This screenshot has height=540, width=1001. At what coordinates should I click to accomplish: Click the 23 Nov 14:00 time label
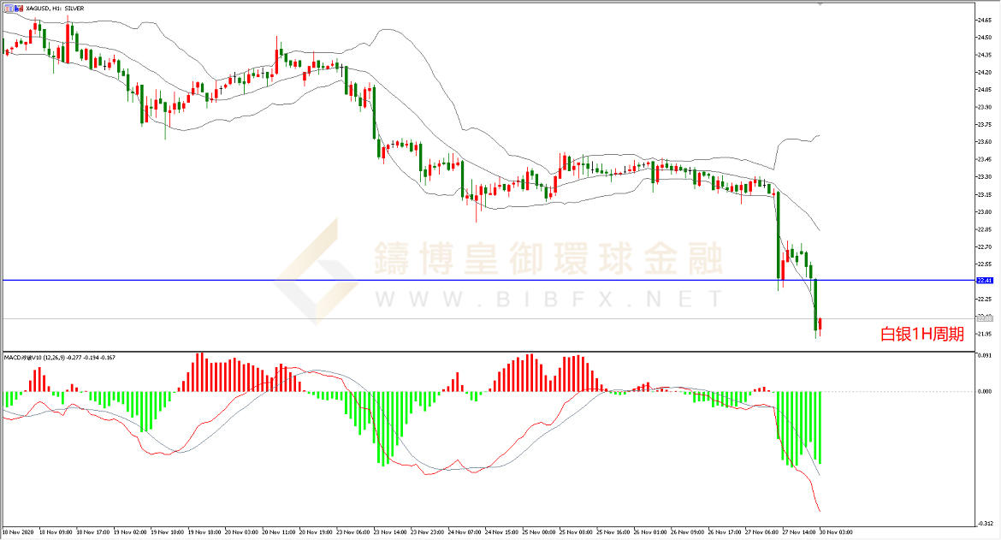(391, 531)
